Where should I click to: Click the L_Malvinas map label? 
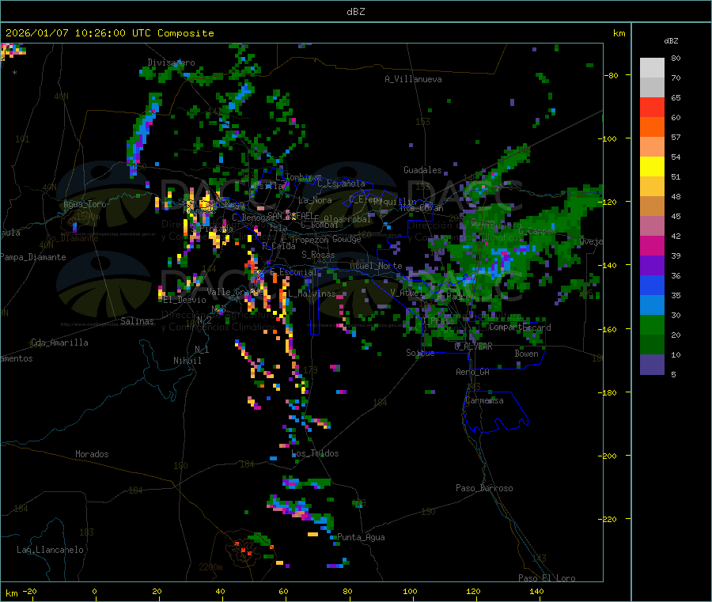click(312, 293)
